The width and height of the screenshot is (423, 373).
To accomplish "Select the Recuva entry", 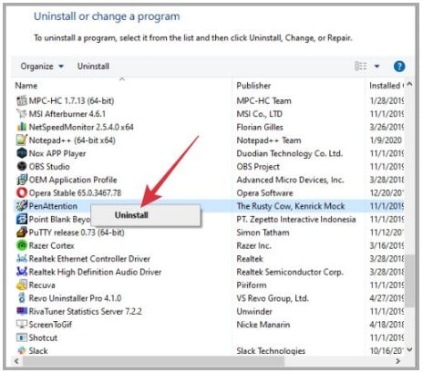I will pos(42,285).
